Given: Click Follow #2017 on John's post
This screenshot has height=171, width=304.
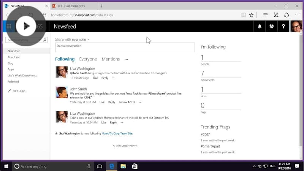Looking at the screenshot, I should [127, 102].
